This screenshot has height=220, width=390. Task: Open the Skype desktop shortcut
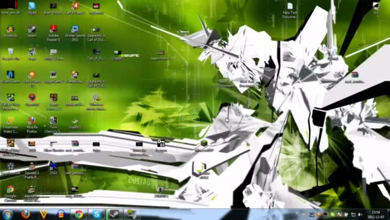coord(32,8)
